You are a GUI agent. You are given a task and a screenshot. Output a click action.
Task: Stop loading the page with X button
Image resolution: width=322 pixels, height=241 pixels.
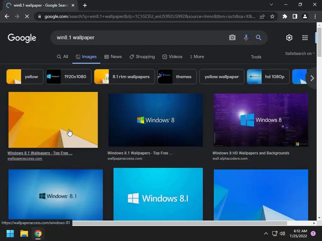[27, 16]
